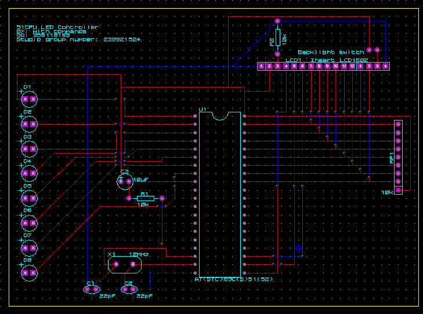Select resistor R1 body
423x314 pixels.
point(146,199)
